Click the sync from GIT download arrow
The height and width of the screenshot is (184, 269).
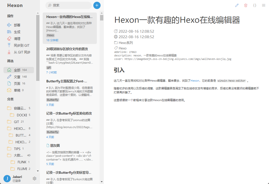point(9,52)
